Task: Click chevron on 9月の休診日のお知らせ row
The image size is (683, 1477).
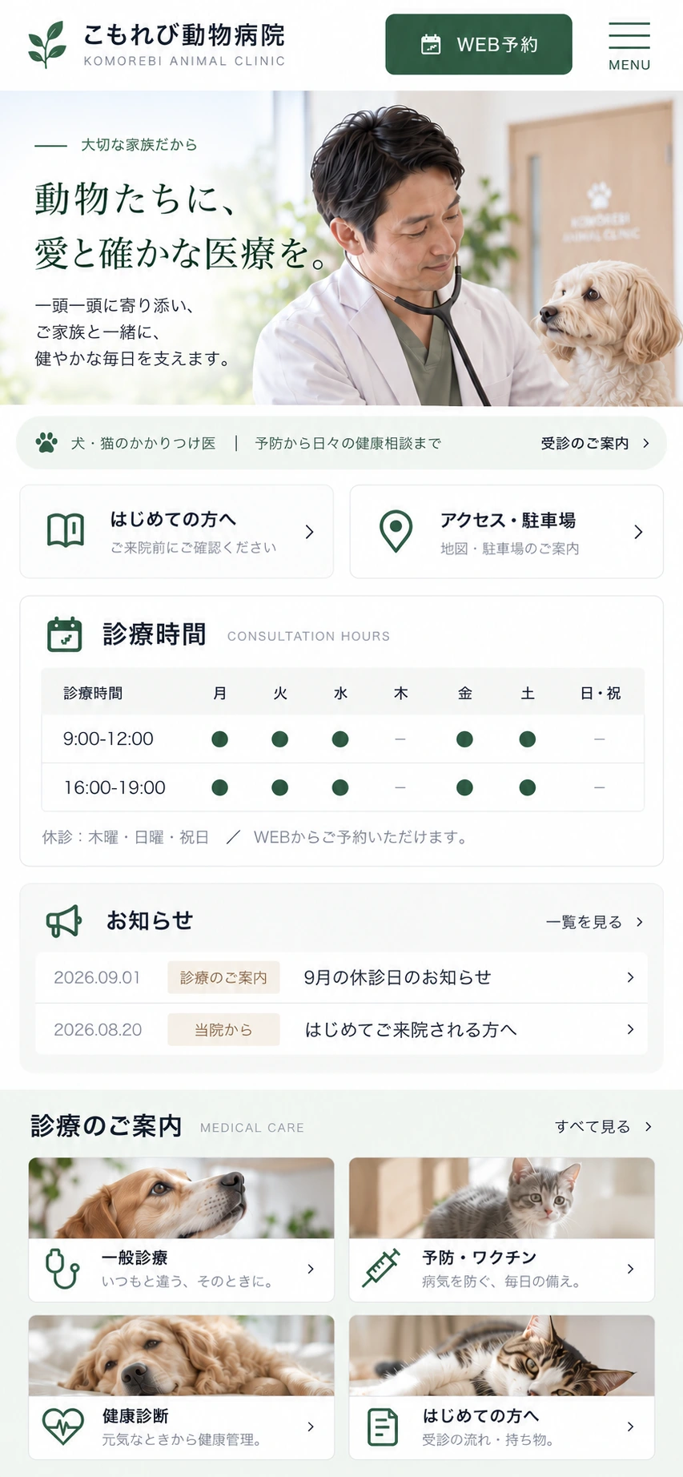Action: click(630, 977)
